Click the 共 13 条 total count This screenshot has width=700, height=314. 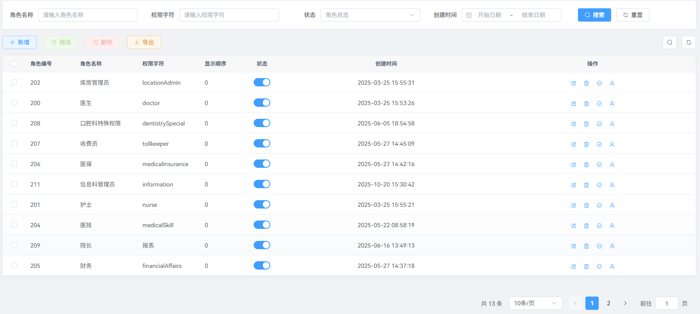coord(492,304)
